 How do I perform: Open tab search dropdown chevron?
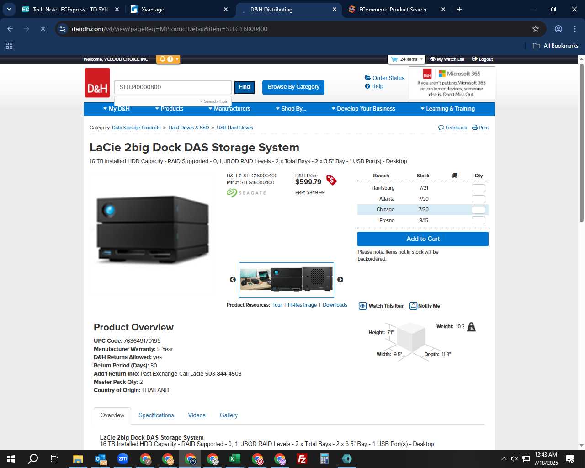tap(9, 9)
